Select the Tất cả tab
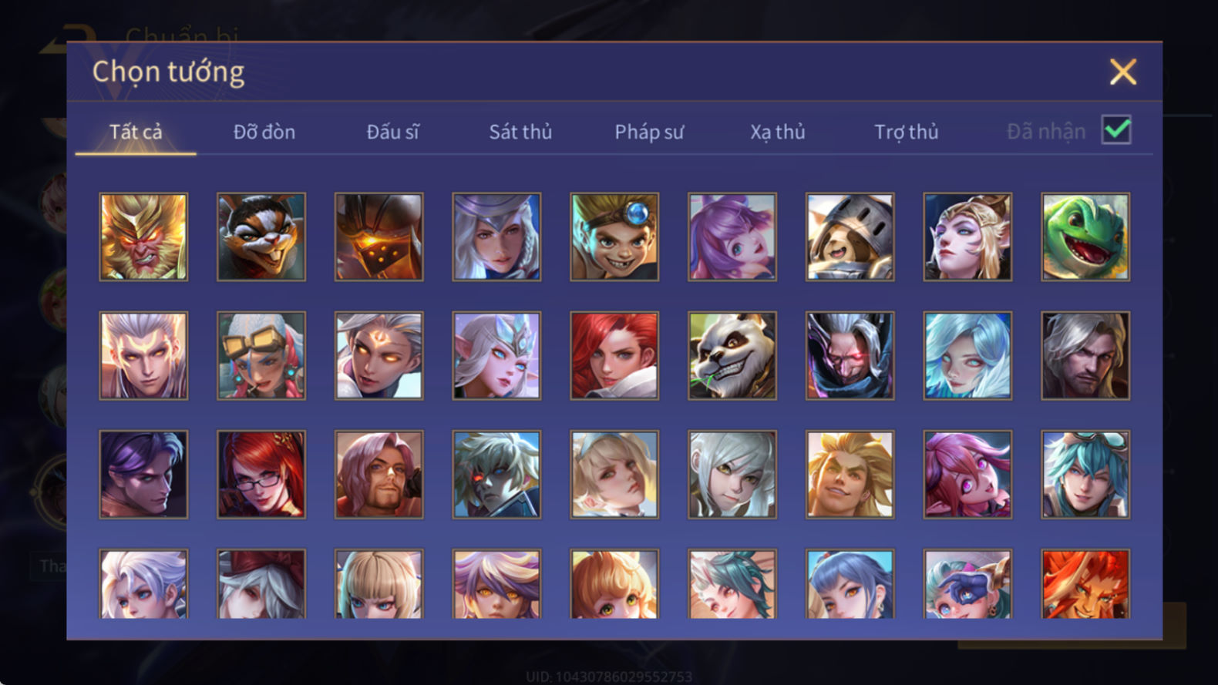The image size is (1218, 685). click(x=136, y=132)
